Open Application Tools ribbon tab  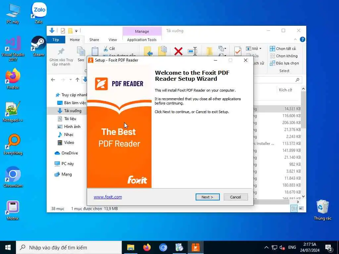(x=142, y=40)
